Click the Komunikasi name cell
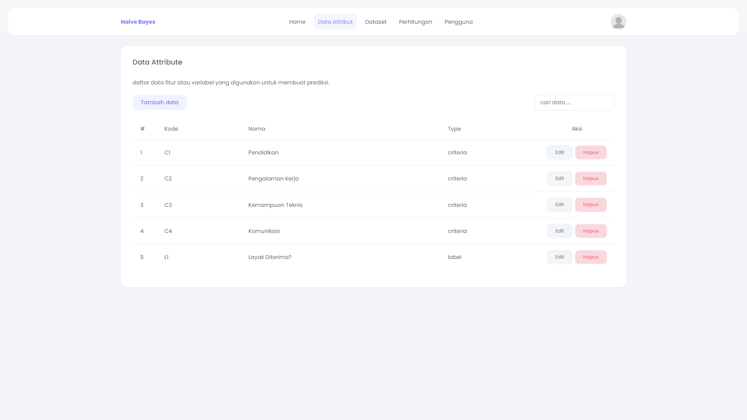The height and width of the screenshot is (420, 747). (x=264, y=231)
